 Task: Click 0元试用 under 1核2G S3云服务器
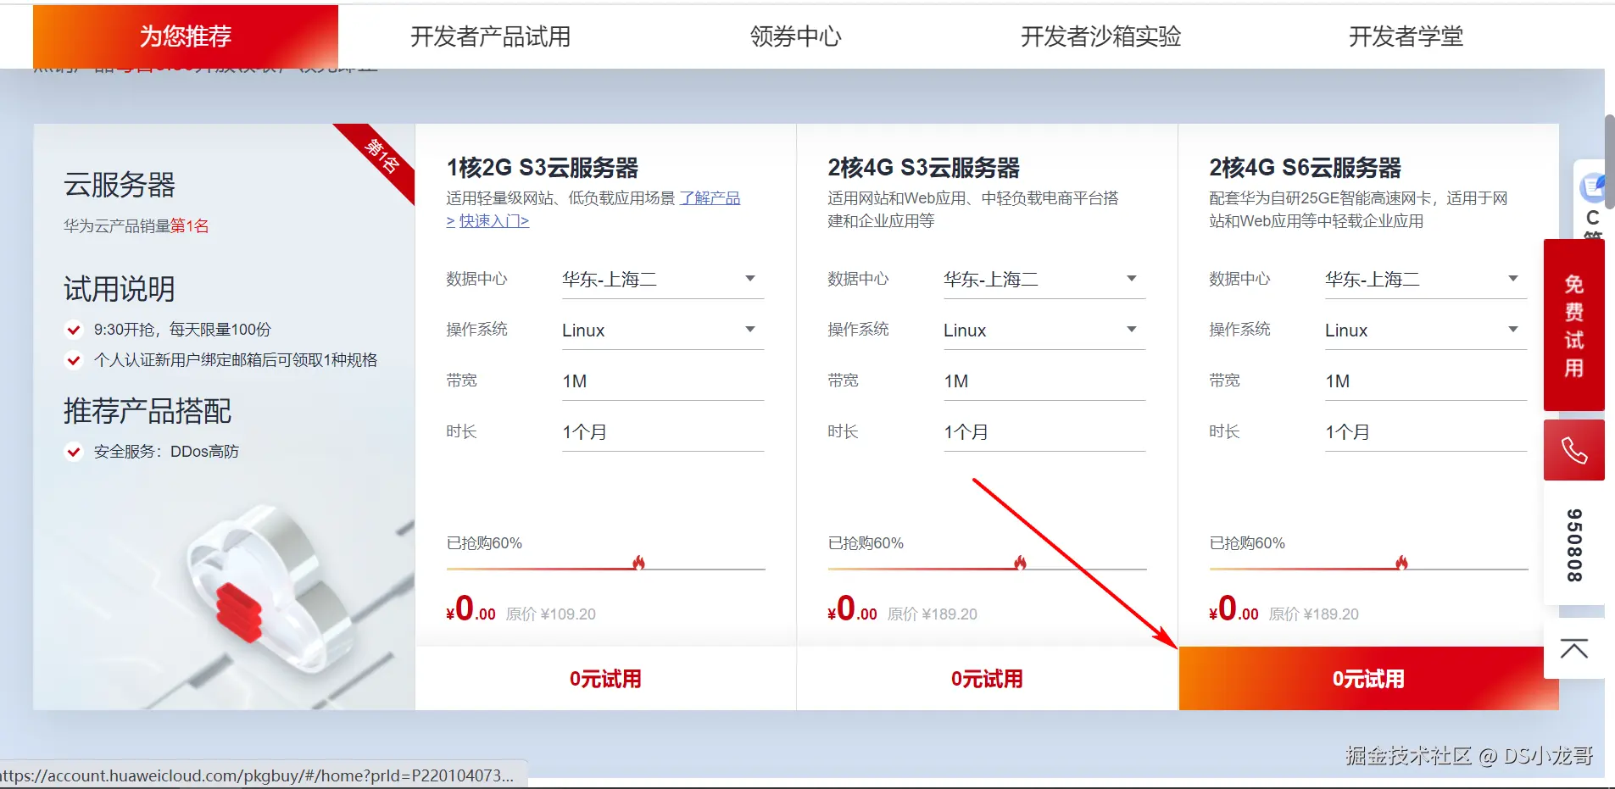pyautogui.click(x=605, y=679)
